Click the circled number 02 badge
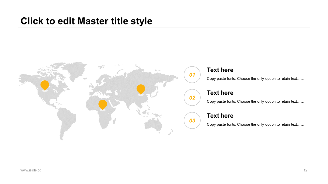The image size is (328, 184). pyautogui.click(x=192, y=98)
